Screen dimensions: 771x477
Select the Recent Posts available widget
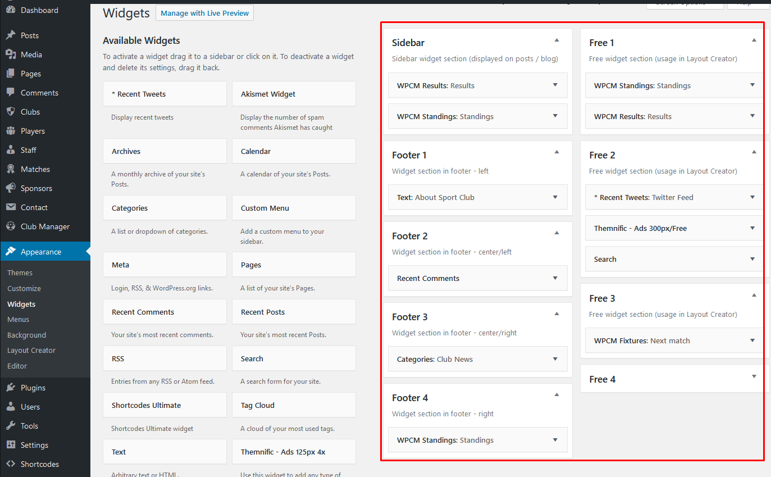pyautogui.click(x=294, y=312)
